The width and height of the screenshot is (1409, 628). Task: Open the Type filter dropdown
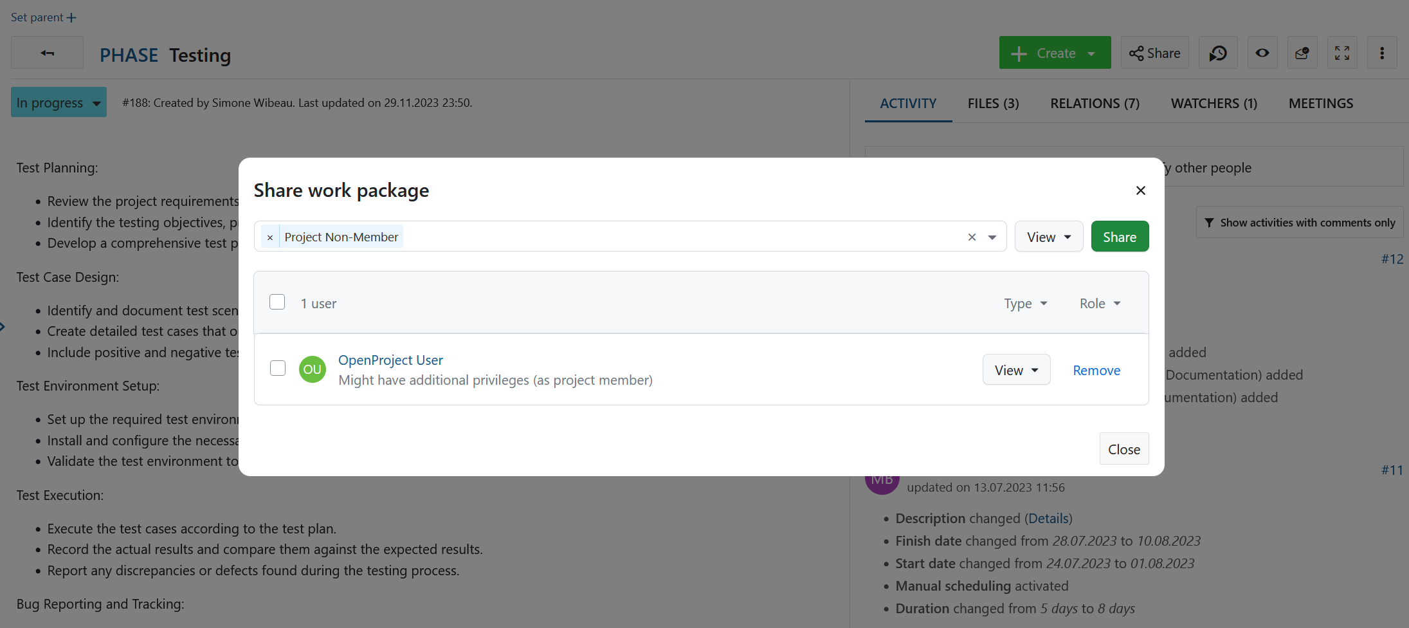click(1026, 304)
